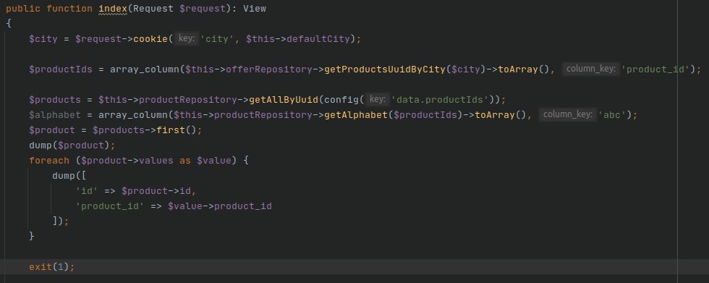Click the 'id' array key string
The image size is (709, 283).
click(x=87, y=191)
